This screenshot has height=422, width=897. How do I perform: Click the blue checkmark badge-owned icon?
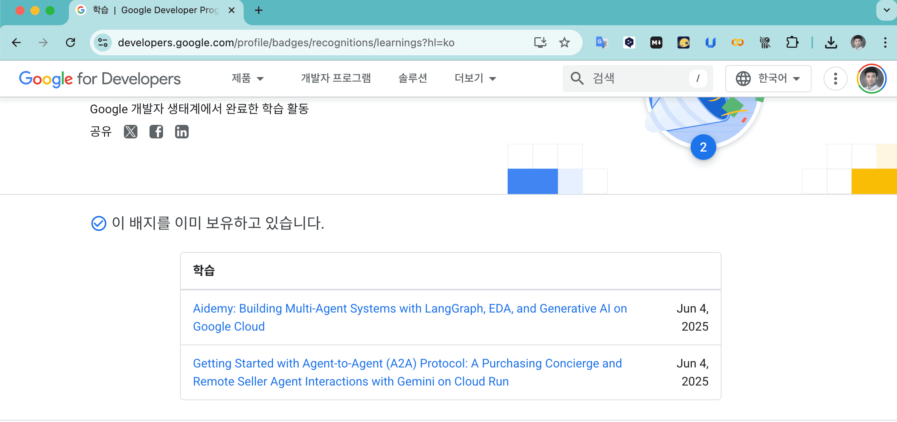(x=99, y=223)
